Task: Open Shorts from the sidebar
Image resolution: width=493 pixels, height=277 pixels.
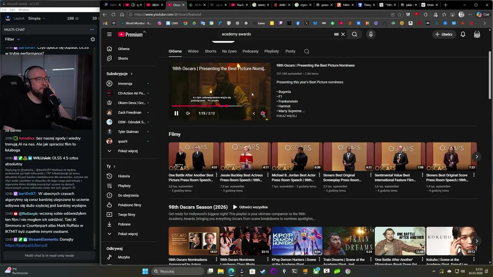Action: (x=123, y=58)
